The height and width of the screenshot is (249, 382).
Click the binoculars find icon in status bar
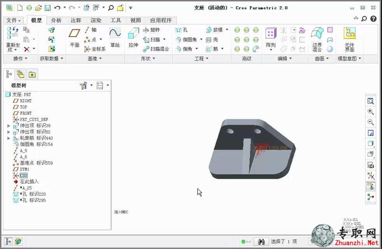click(x=261, y=242)
